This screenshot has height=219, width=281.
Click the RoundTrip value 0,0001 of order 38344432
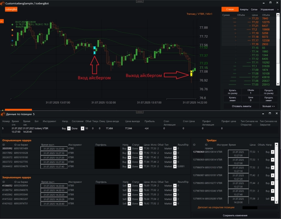(181, 166)
